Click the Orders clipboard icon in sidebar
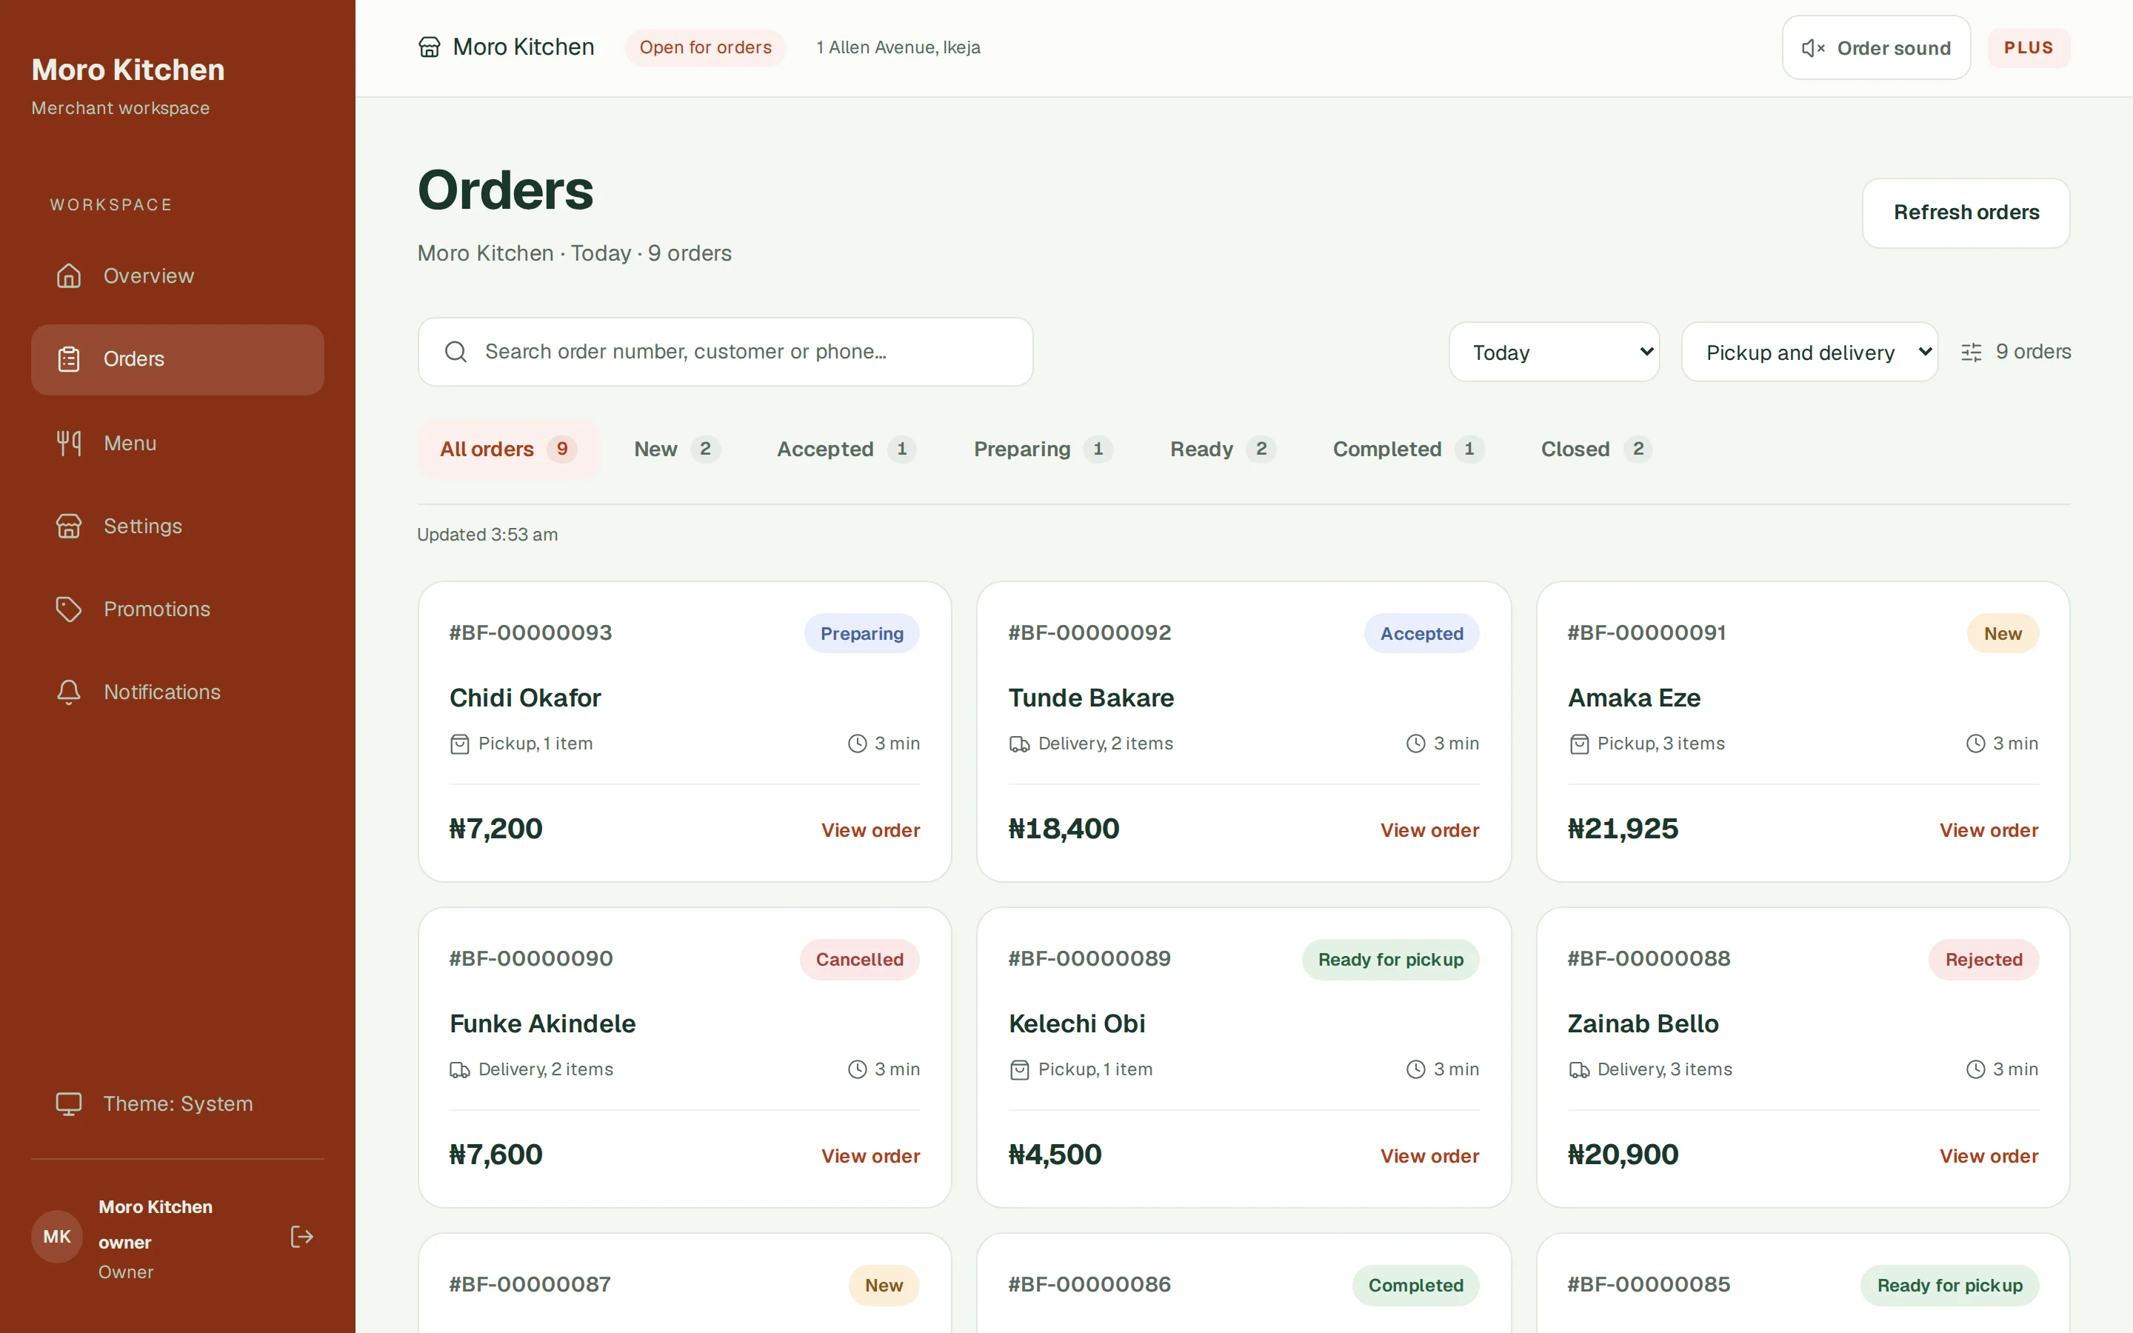The height and width of the screenshot is (1333, 2133). [x=69, y=360]
